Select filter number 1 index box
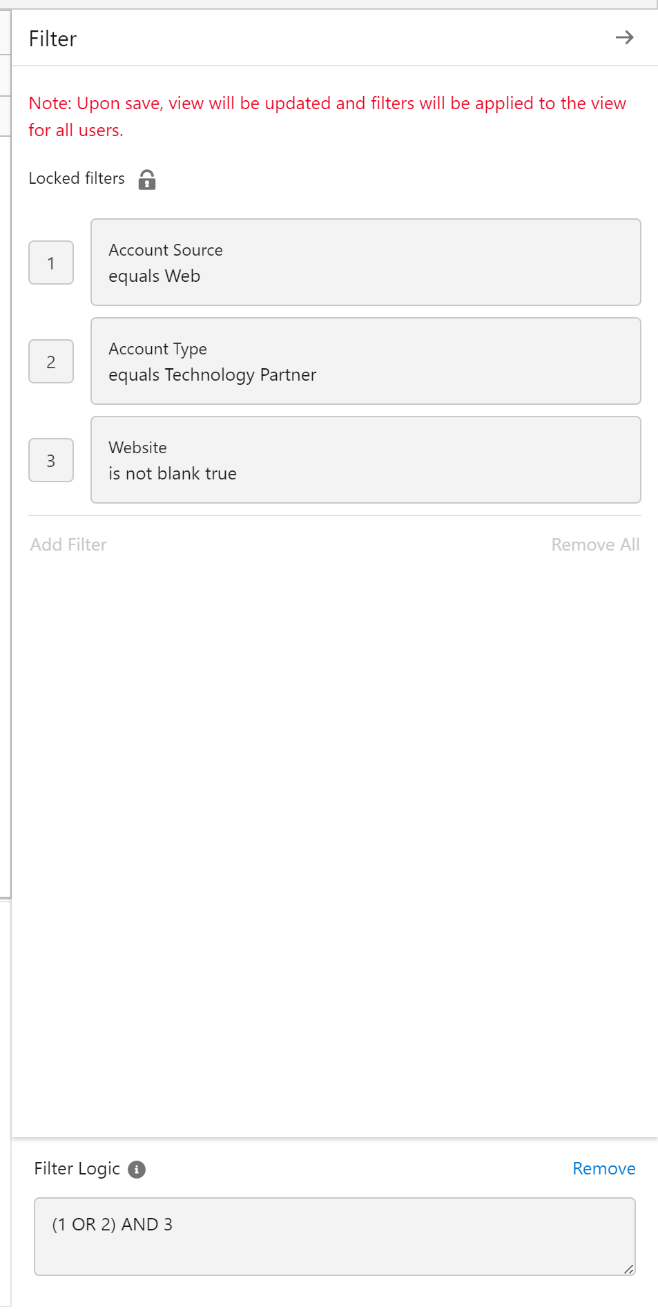The image size is (658, 1314). pos(51,263)
